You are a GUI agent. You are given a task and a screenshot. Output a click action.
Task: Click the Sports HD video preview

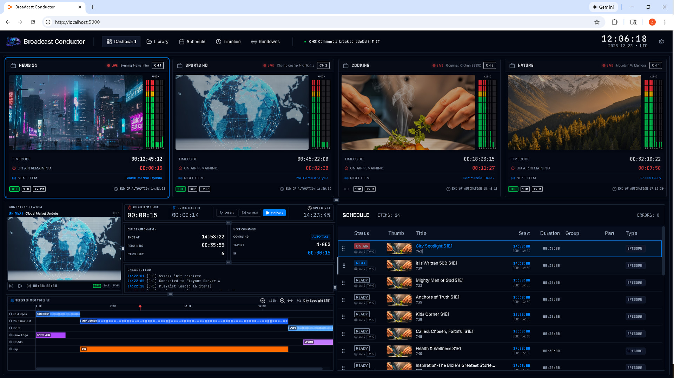242,112
